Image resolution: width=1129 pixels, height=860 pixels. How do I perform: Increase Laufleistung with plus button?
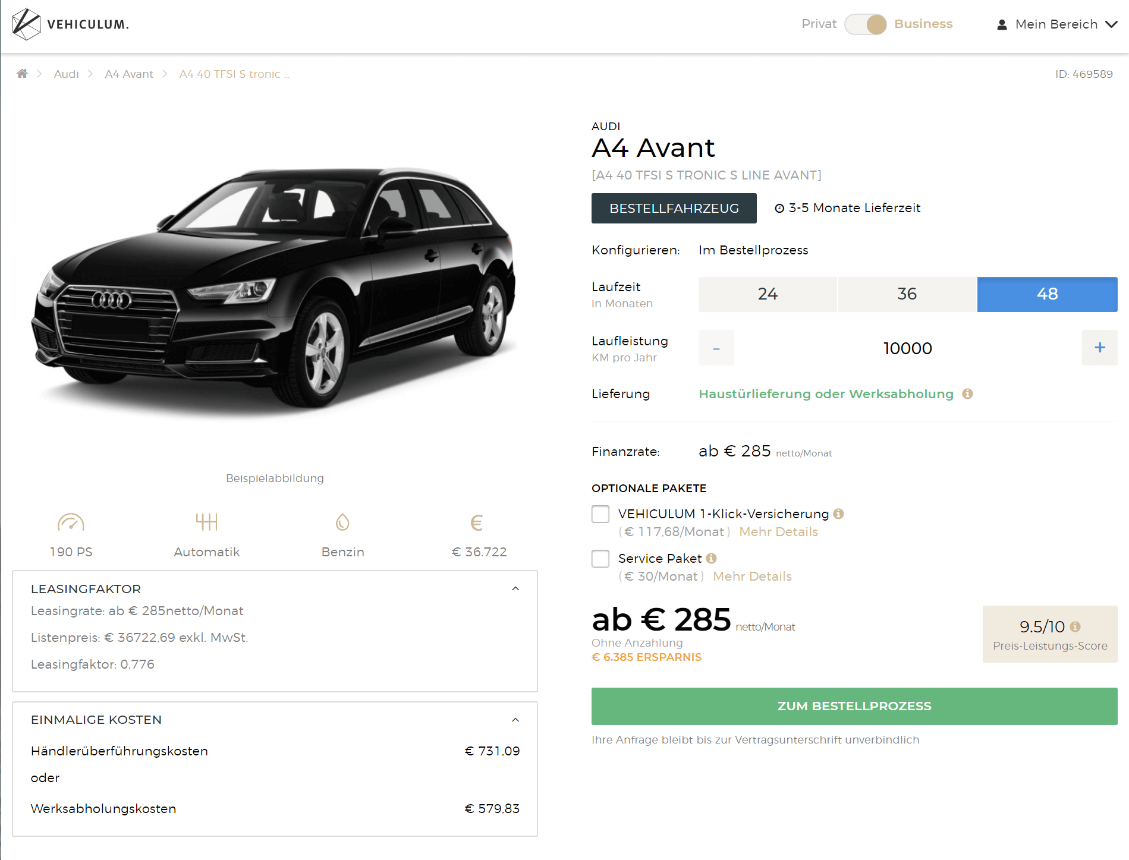(x=1100, y=348)
